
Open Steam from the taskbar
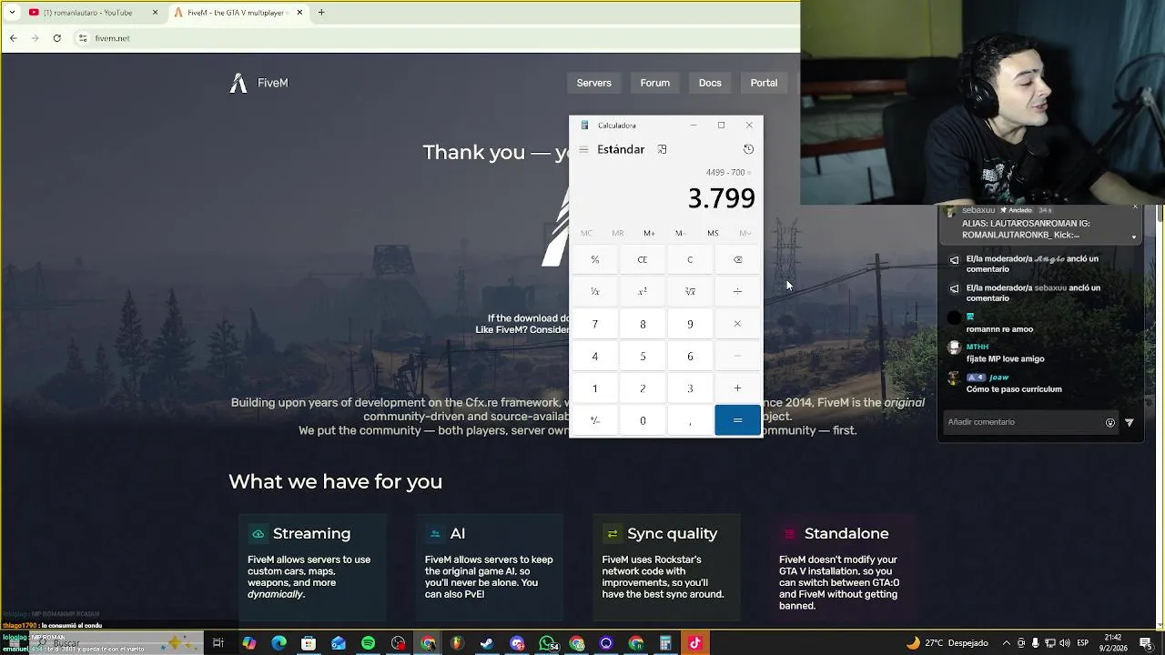(x=487, y=643)
